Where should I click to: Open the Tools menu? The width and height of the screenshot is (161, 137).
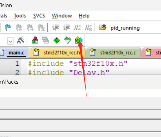pos(20,16)
